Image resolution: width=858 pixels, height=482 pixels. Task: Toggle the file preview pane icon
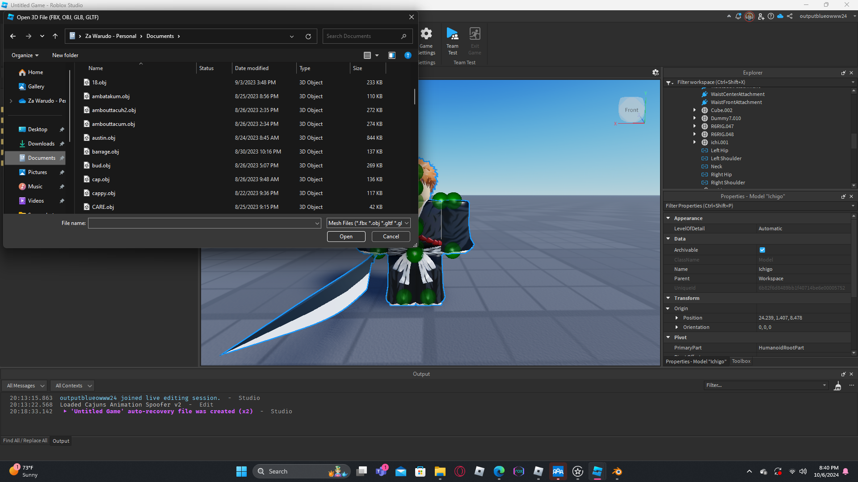click(392, 55)
